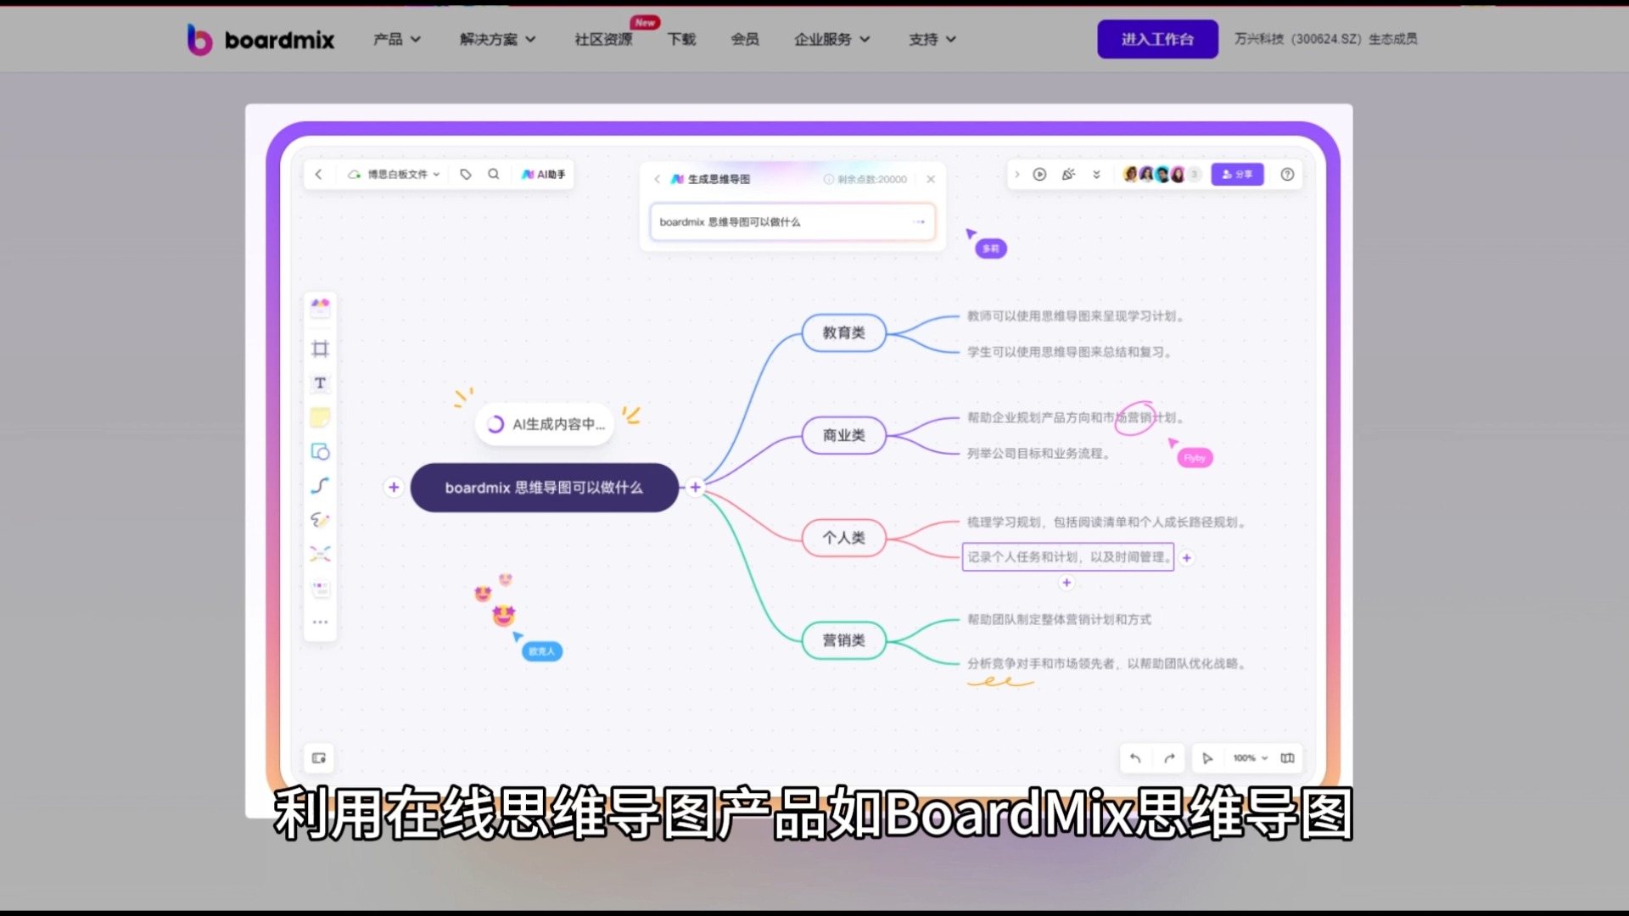This screenshot has width=1629, height=916.
Task: Open the Shapes tool
Action: pos(320,451)
